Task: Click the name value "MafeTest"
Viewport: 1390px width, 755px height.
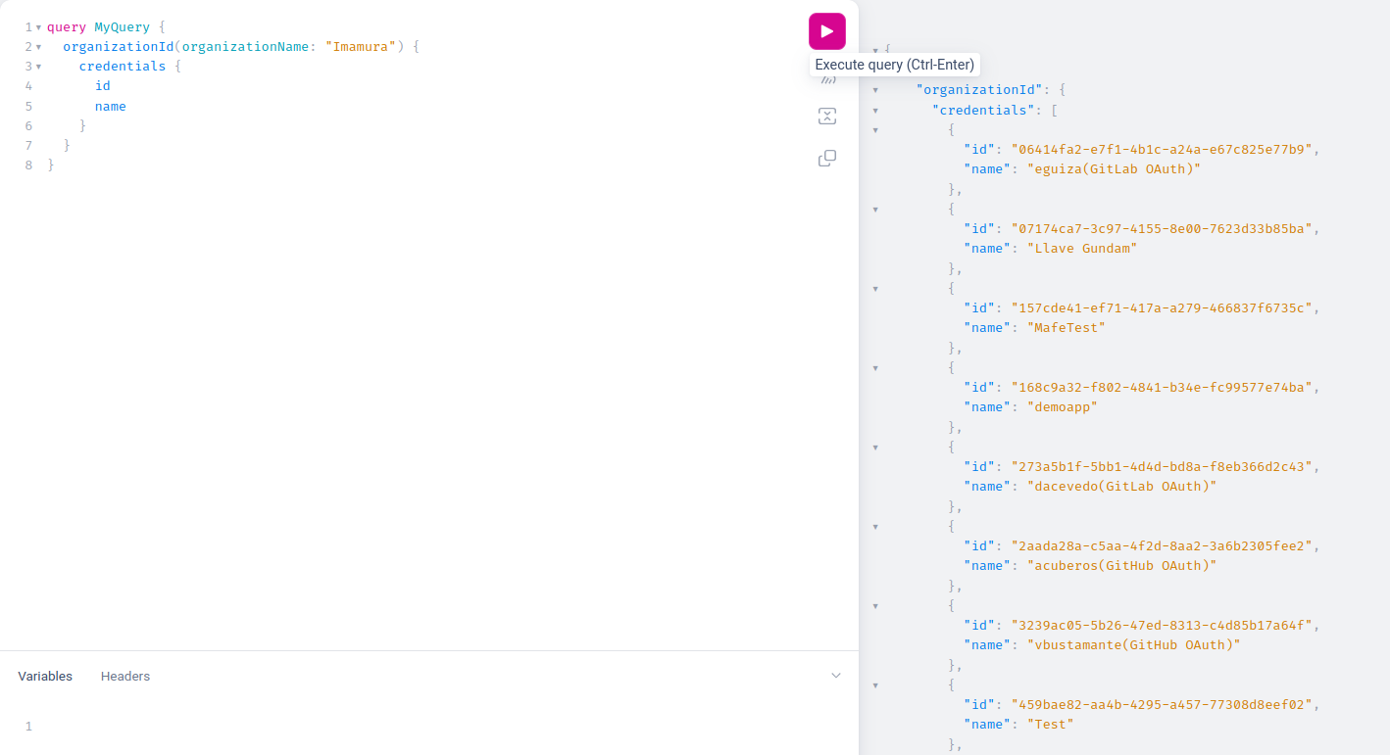Action: 1067,327
